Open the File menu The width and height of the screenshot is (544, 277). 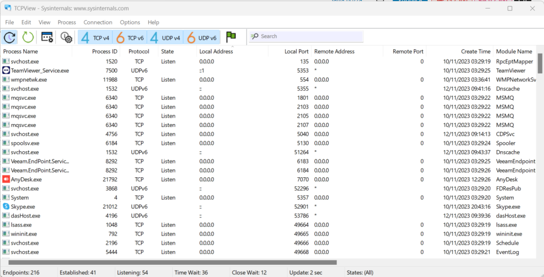pyautogui.click(x=10, y=22)
